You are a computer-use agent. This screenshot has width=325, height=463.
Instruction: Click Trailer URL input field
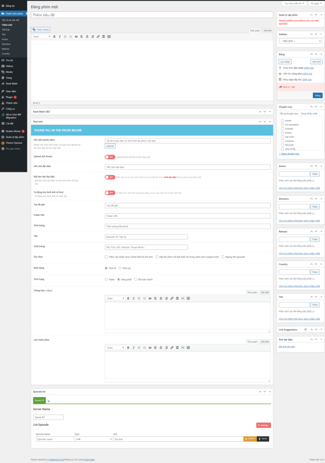(x=188, y=216)
